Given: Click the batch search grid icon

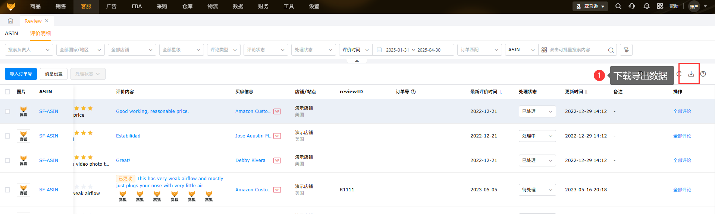Looking at the screenshot, I should pyautogui.click(x=544, y=50).
